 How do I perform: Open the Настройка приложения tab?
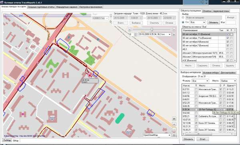pos(90,7)
